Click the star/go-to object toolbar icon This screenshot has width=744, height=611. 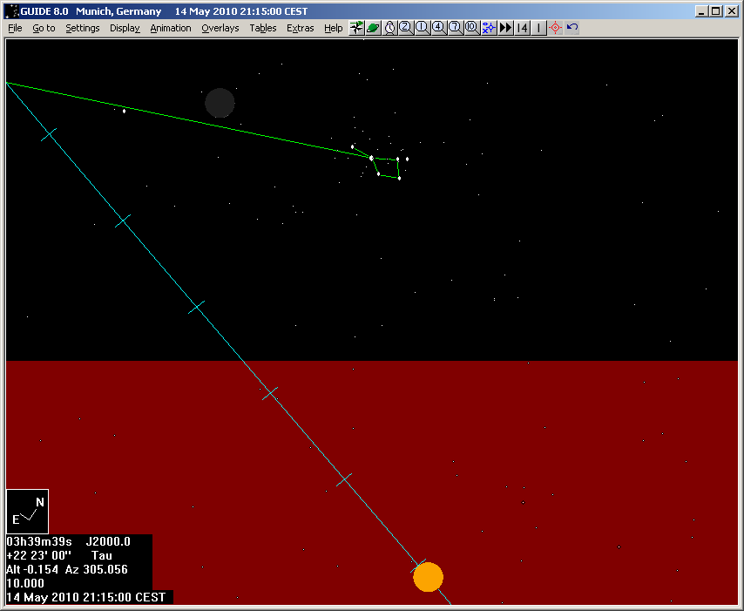[x=356, y=28]
